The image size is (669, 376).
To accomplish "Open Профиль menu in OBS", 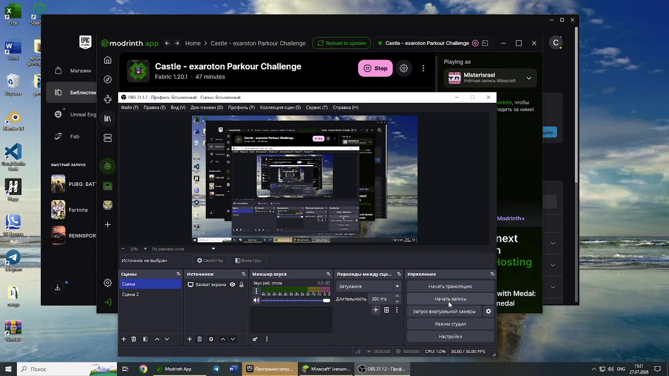I will [x=241, y=108].
